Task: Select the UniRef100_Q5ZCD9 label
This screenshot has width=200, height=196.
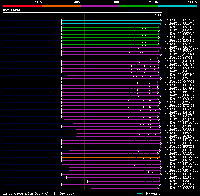Action: (x=179, y=78)
